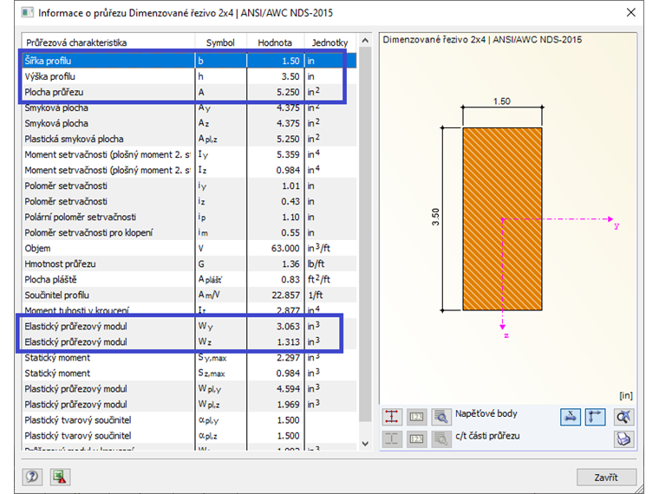Select Moment setrvačnosti row with value 0.984 in4
The height and width of the screenshot is (494, 659).
click(189, 170)
